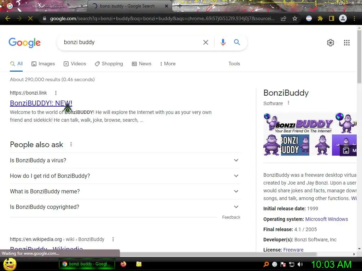Stop loading the page with X button
Image resolution: width=362 pixels, height=271 pixels.
click(x=30, y=18)
